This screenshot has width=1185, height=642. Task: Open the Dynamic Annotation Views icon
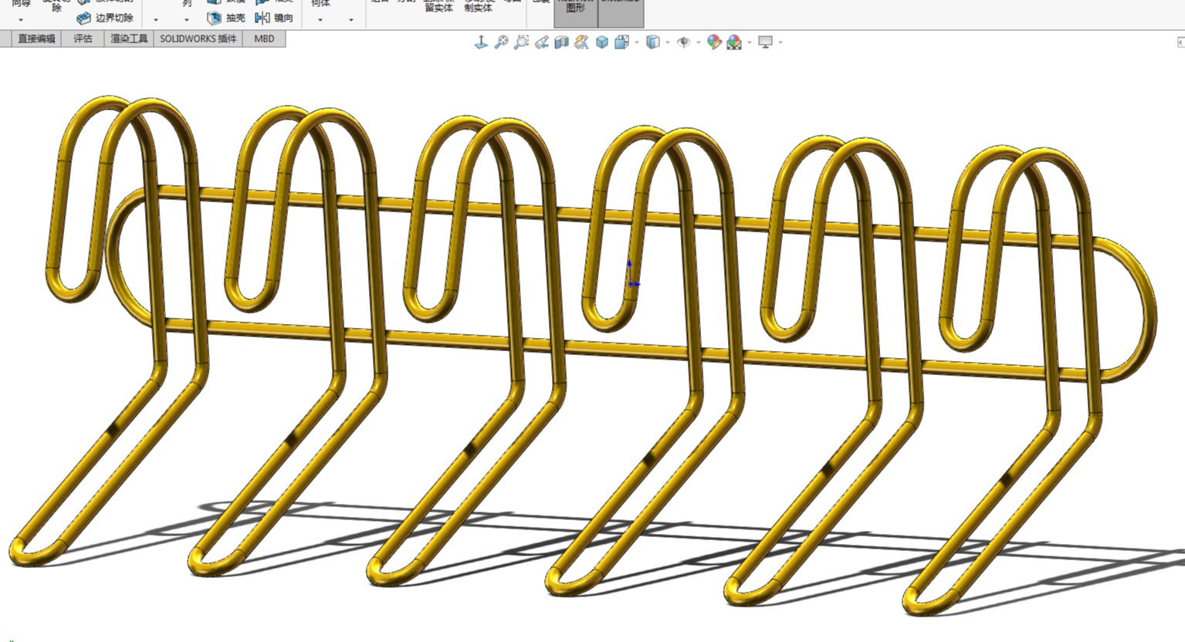point(581,42)
